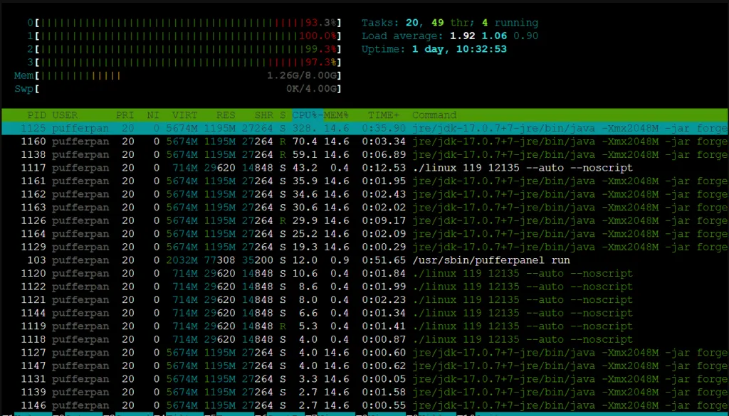
Task: Sort by the SHR shared memory column
Action: (x=263, y=115)
